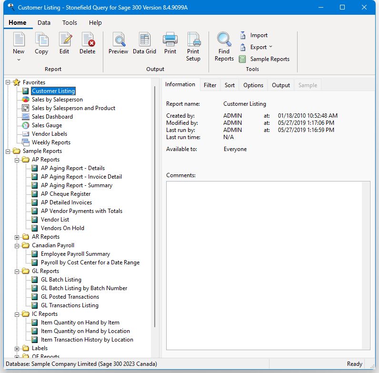Open the Data ribbon tab

(x=44, y=23)
